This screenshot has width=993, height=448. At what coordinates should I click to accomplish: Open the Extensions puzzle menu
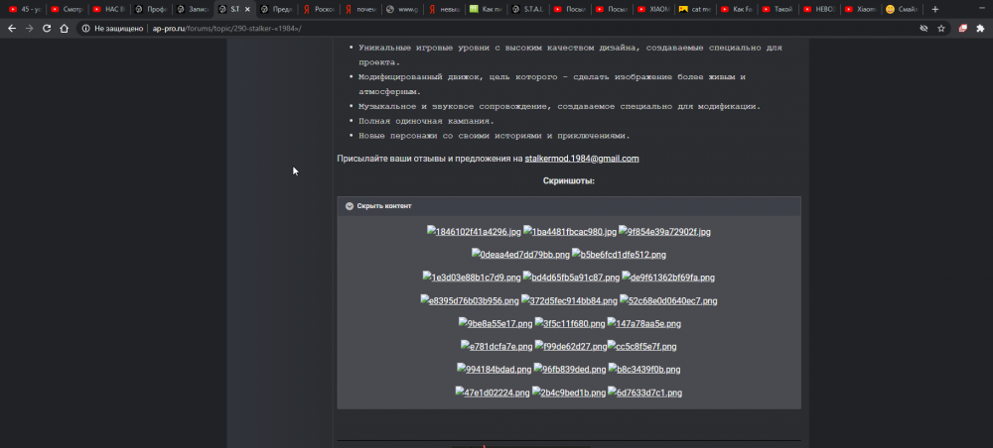[980, 29]
